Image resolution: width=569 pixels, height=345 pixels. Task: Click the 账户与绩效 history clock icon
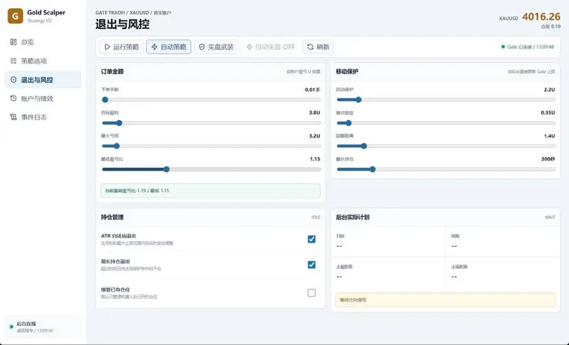point(14,98)
